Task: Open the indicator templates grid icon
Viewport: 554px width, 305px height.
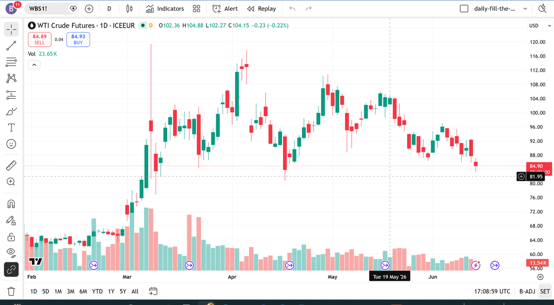Action: coord(196,8)
